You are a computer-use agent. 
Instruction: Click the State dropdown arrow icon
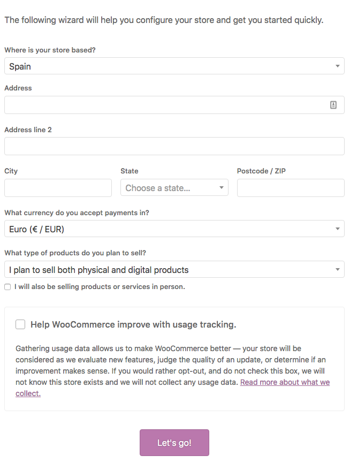(222, 187)
